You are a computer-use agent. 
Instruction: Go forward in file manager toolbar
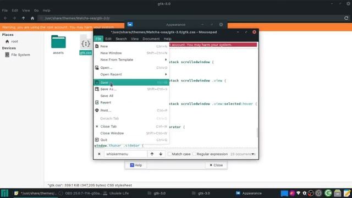[14, 18]
